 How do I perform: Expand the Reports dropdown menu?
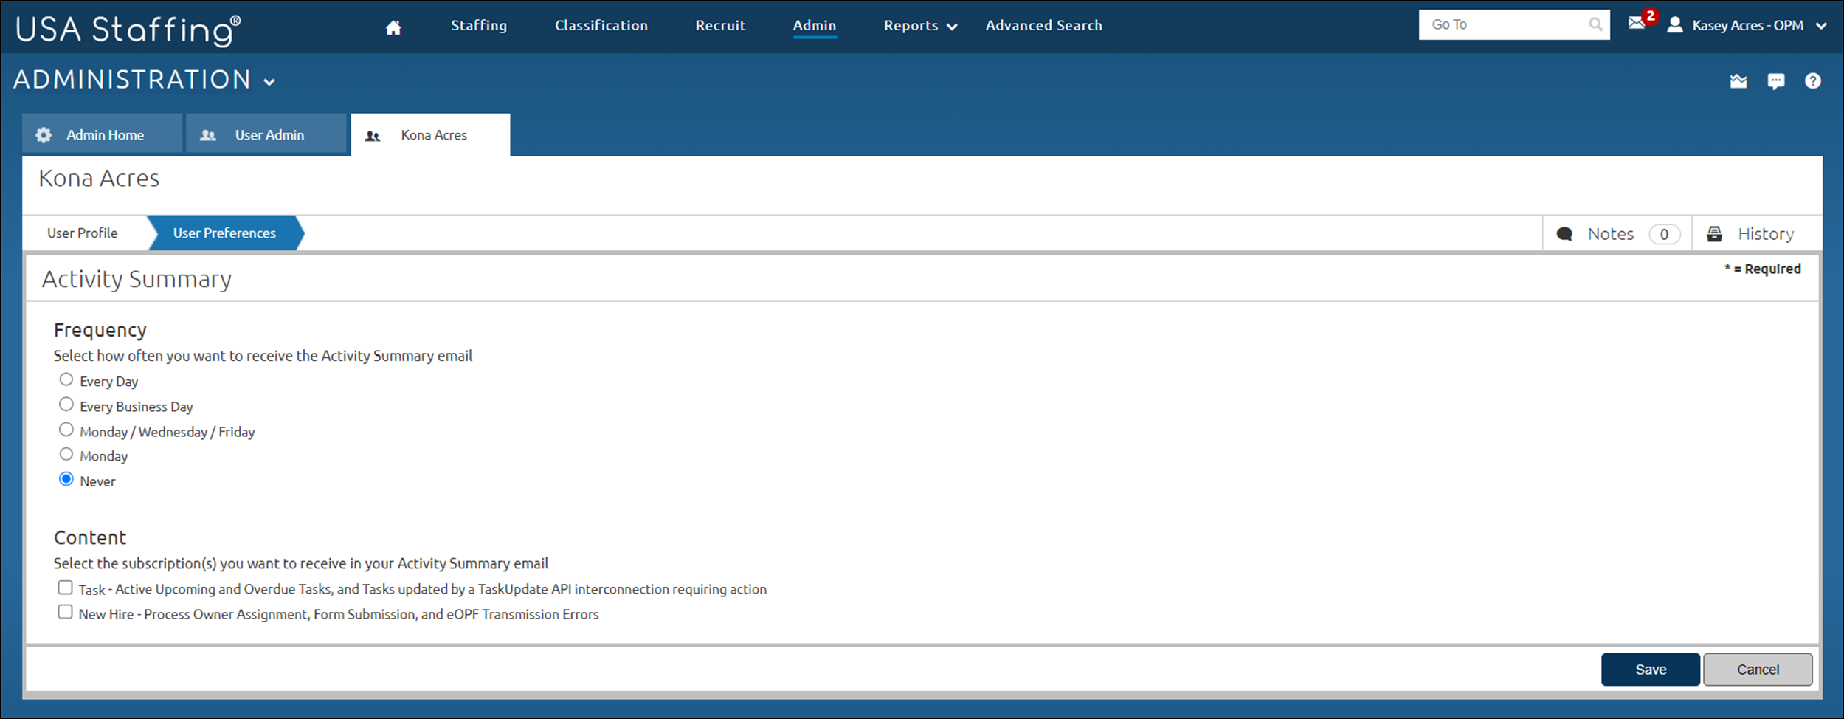[x=919, y=25]
